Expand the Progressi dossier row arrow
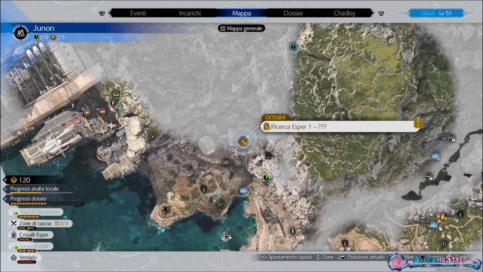Screen dimensions: 483x272 pos(6,198)
